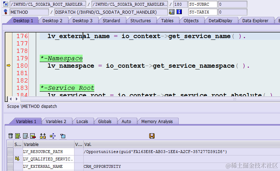Go to the Structures tab
This screenshot has width=280, height=171.
tap(141, 20)
